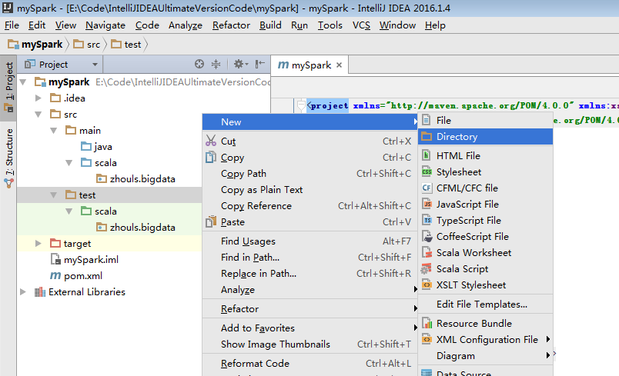Choose Edit File Templates...

486,304
